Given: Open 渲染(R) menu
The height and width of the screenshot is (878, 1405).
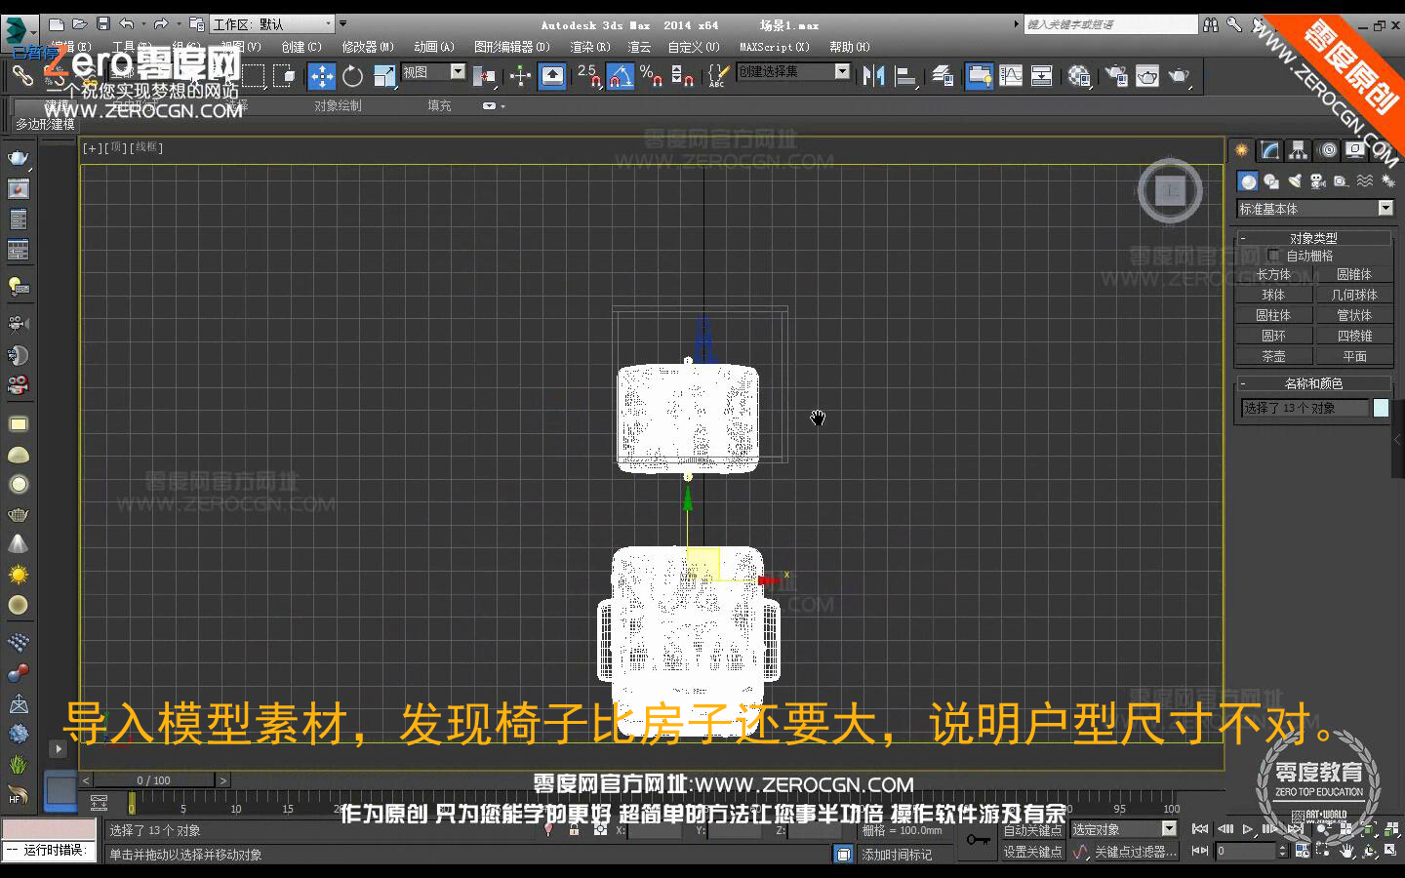Looking at the screenshot, I should tap(590, 47).
